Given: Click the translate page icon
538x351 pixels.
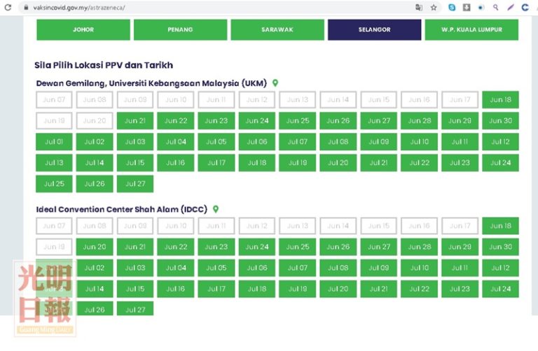Looking at the screenshot, I should click(418, 7).
